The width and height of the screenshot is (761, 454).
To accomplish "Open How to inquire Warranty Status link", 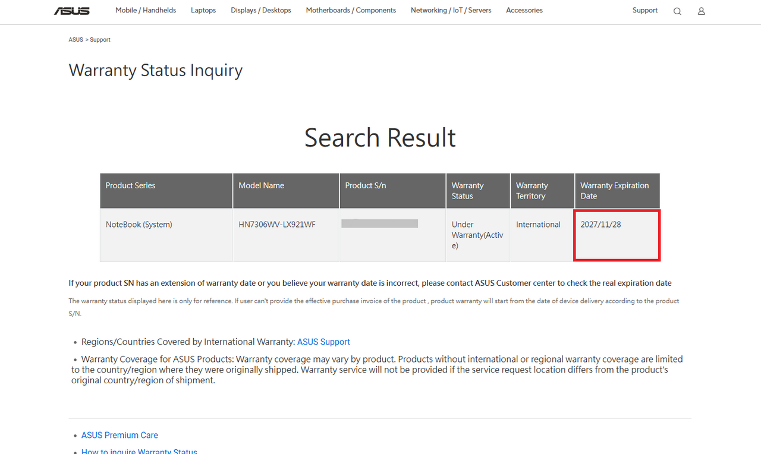I will (x=139, y=452).
